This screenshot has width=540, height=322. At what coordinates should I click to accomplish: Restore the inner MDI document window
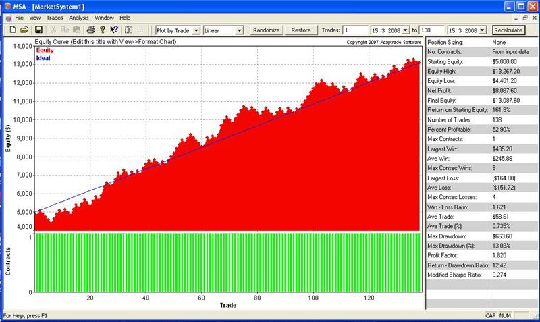tap(525, 18)
